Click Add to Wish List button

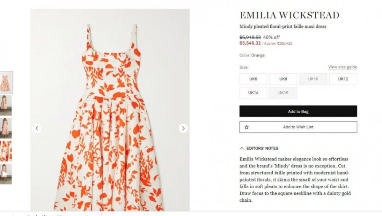click(x=298, y=127)
